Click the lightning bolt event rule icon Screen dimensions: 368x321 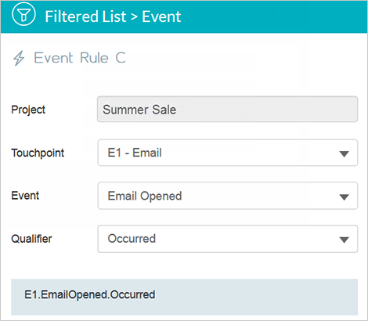coord(19,58)
